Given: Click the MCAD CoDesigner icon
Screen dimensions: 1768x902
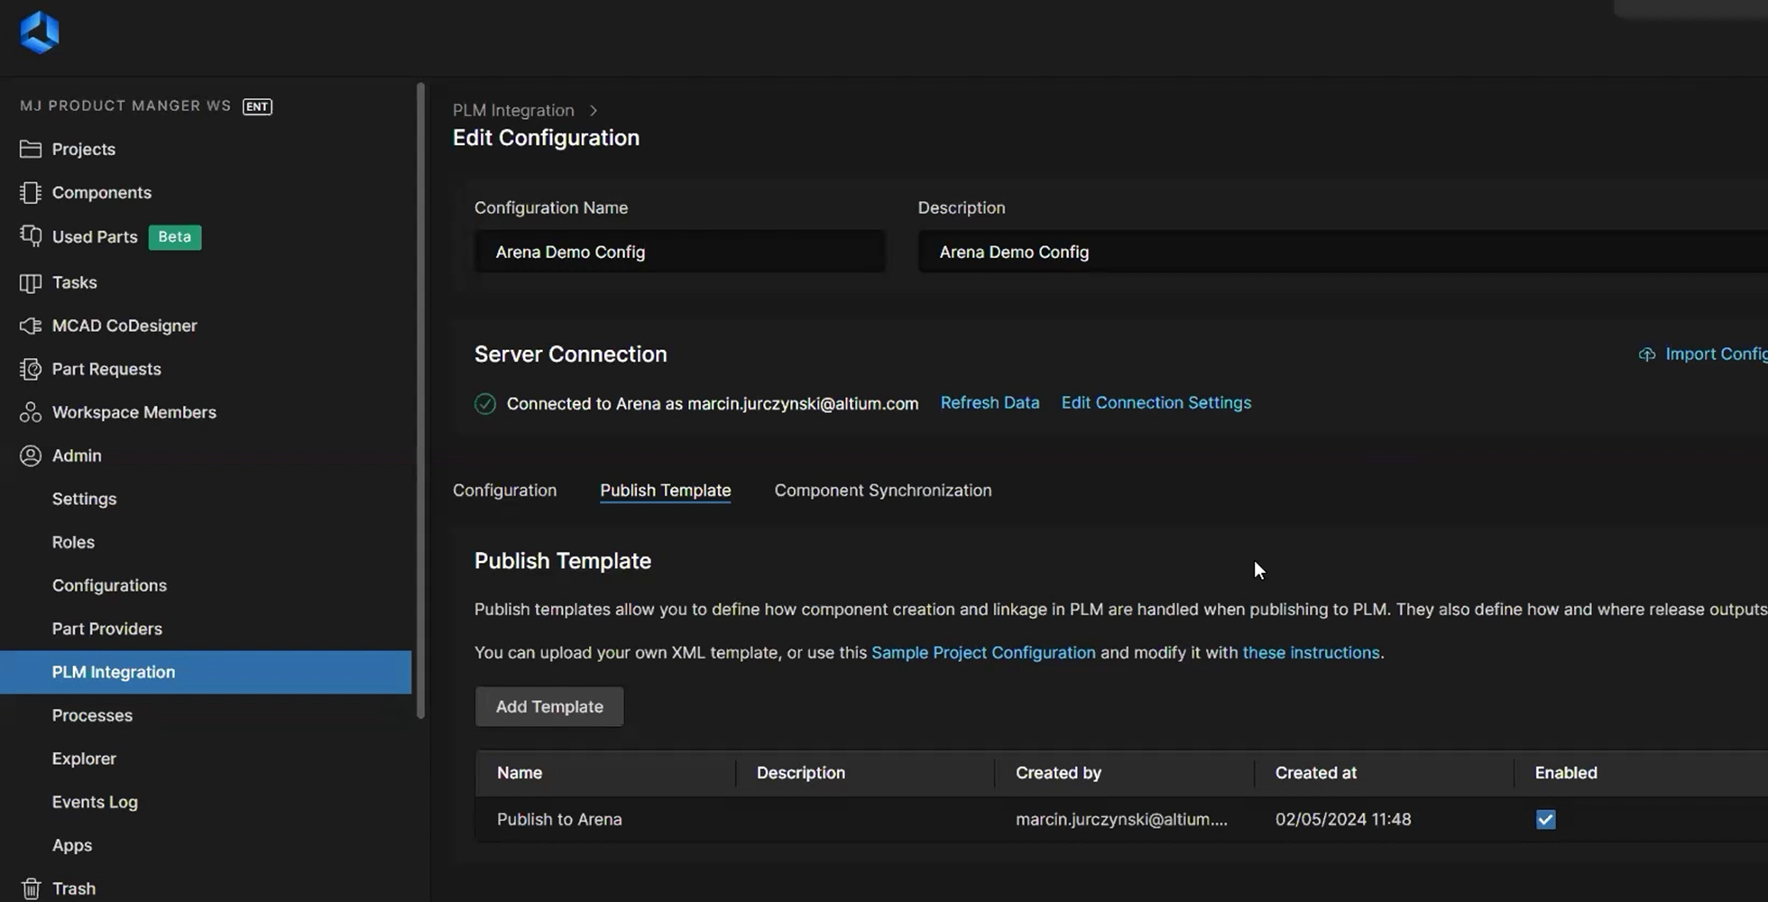Looking at the screenshot, I should (x=31, y=326).
